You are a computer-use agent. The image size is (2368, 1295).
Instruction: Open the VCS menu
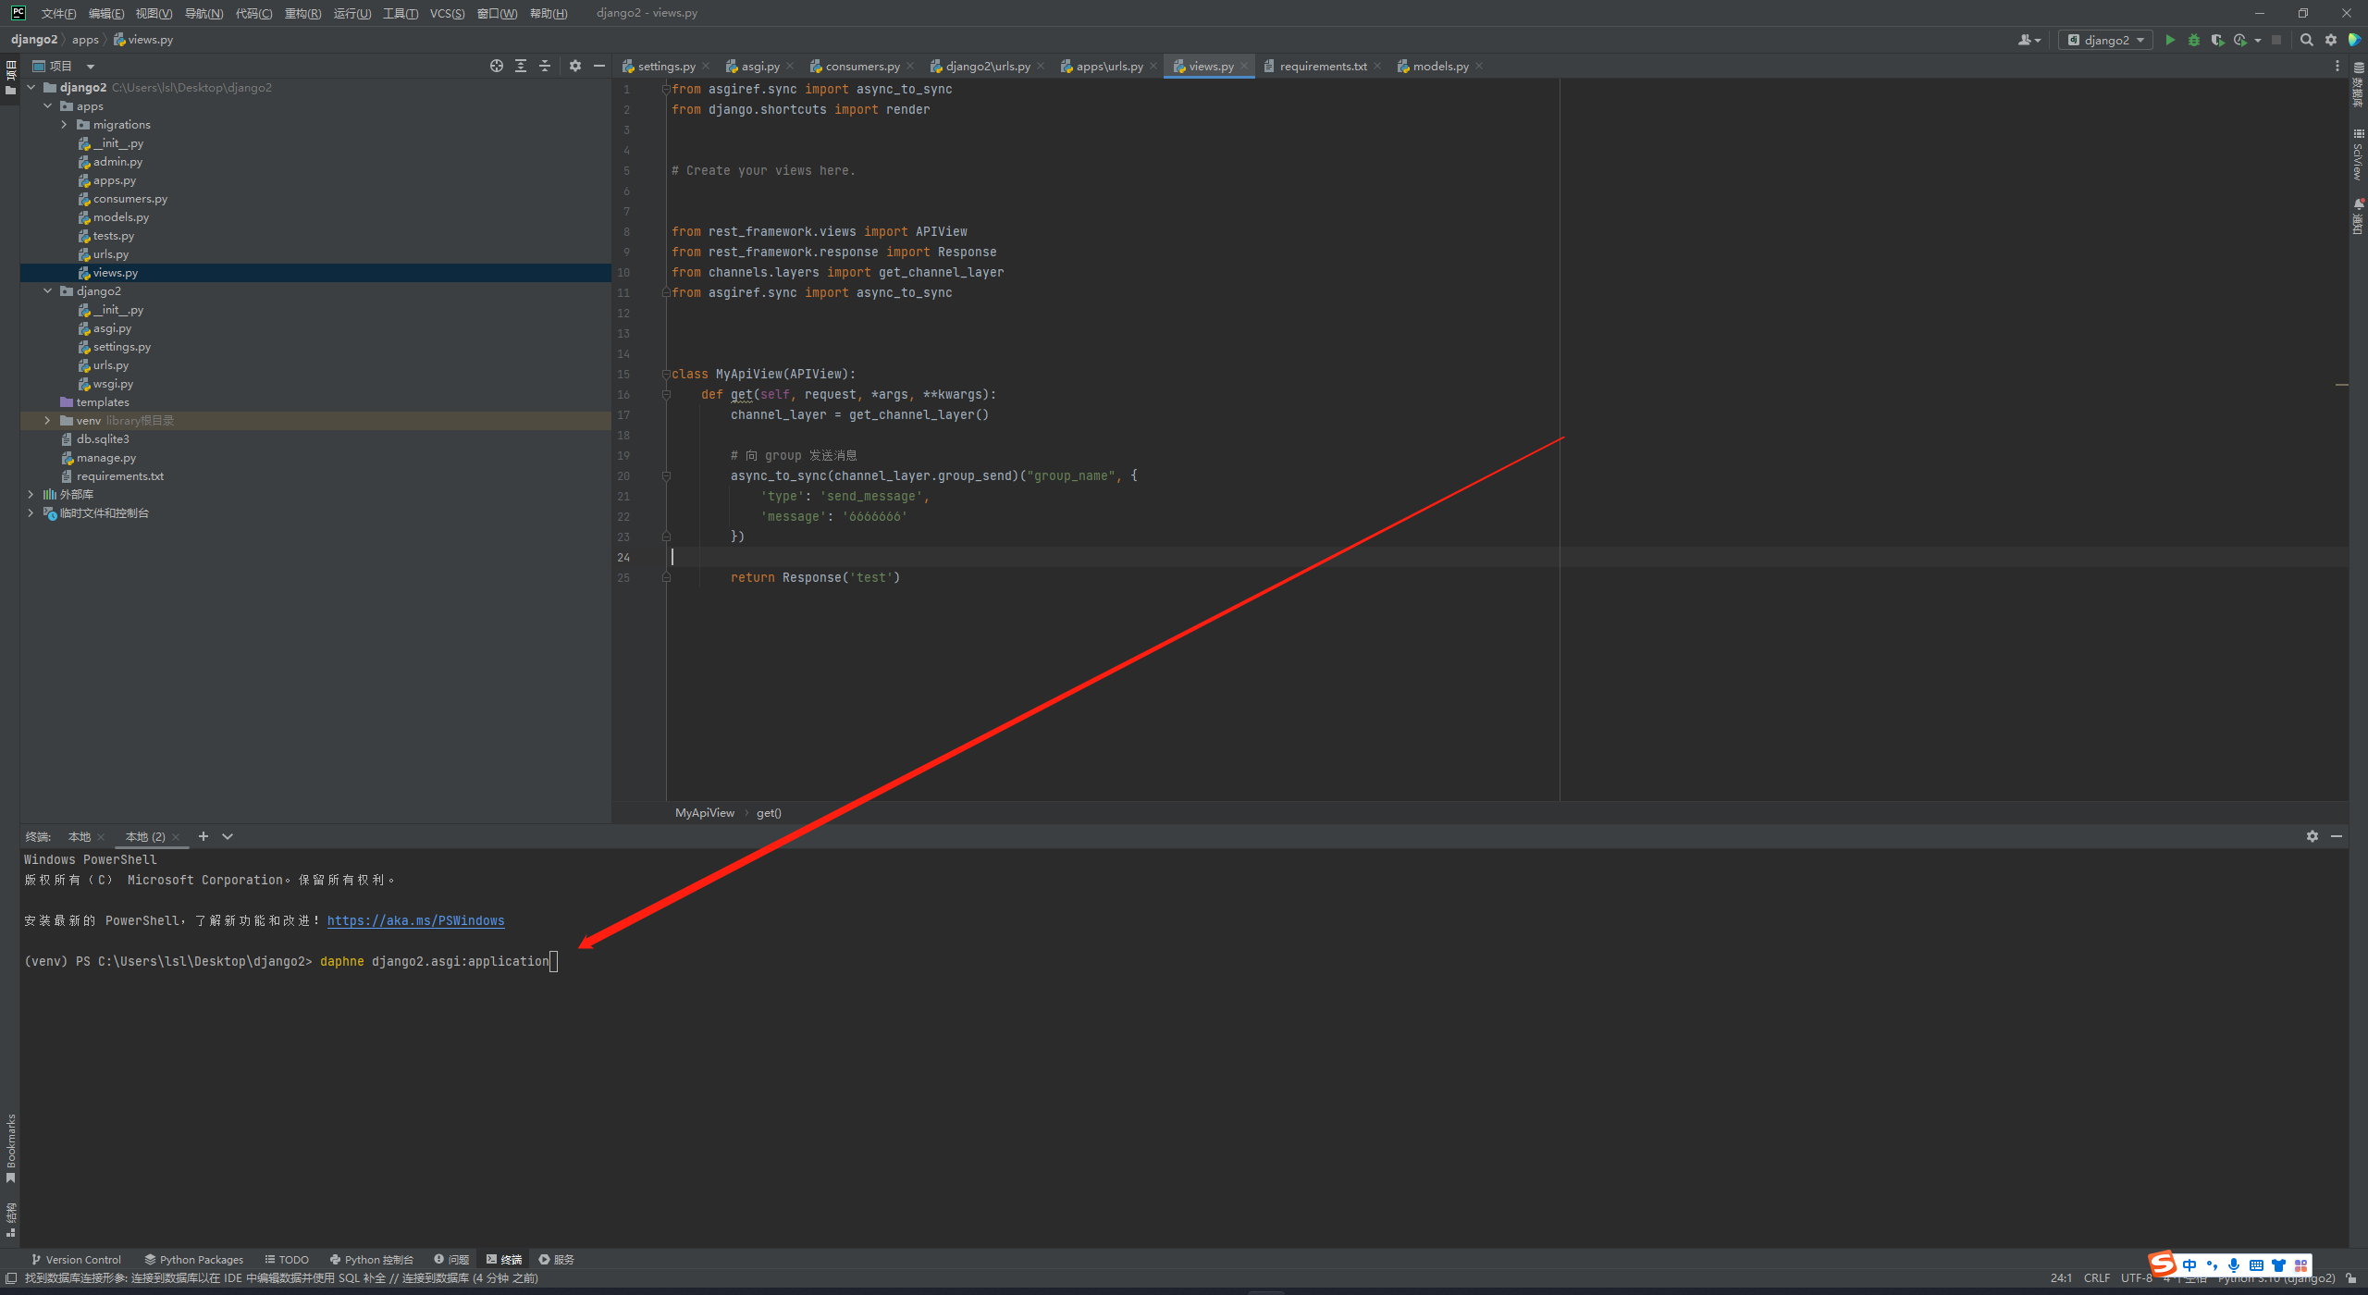click(447, 13)
